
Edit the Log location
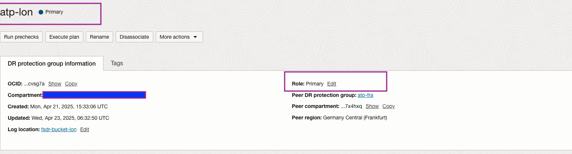pos(85,129)
